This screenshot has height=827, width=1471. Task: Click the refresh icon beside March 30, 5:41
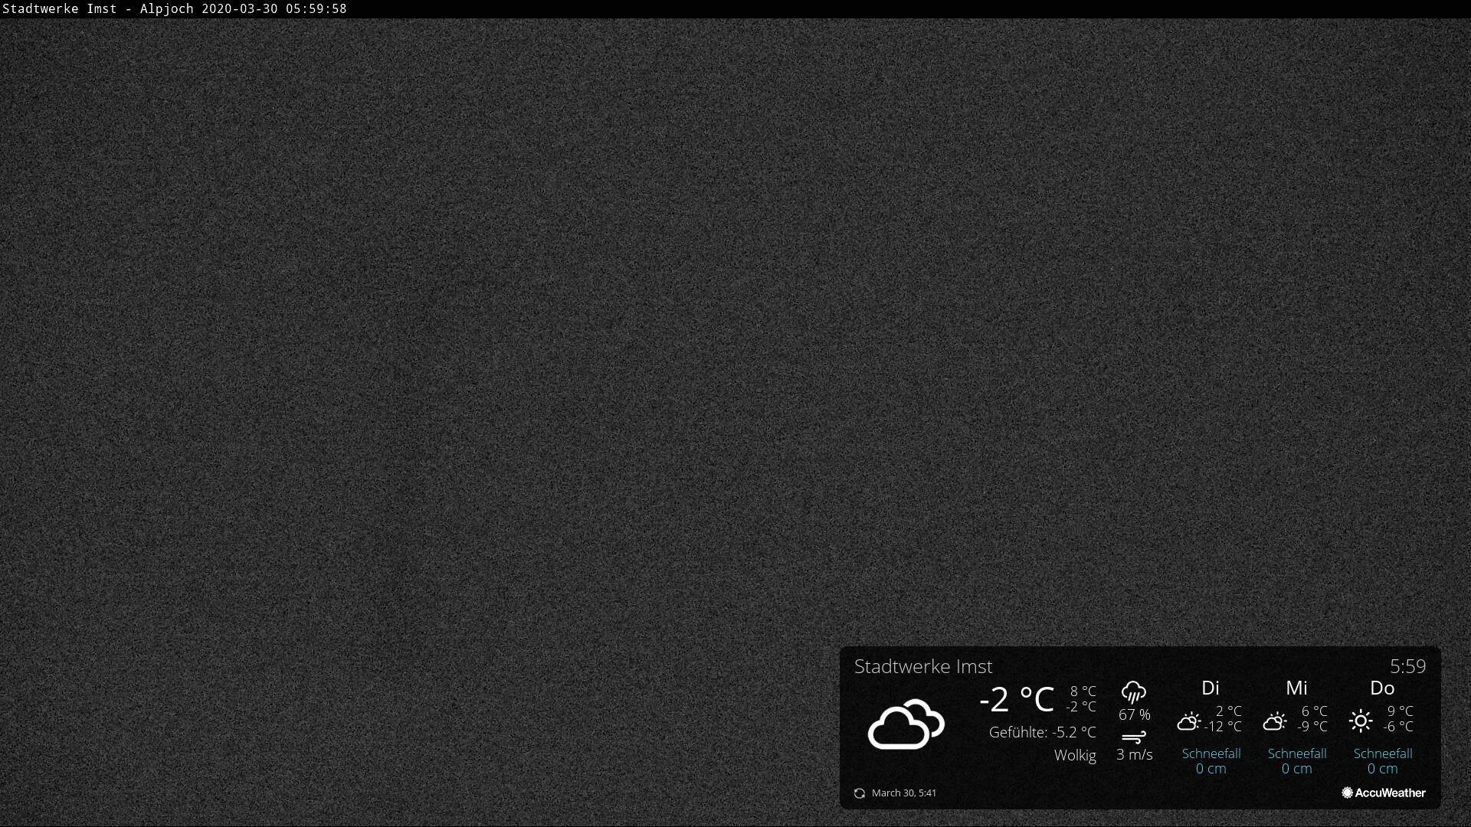(860, 793)
